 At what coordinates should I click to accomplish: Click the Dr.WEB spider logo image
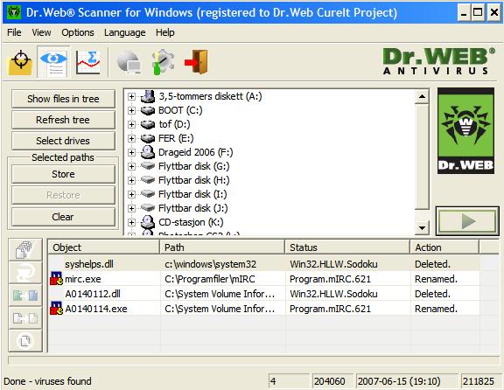pos(465,131)
